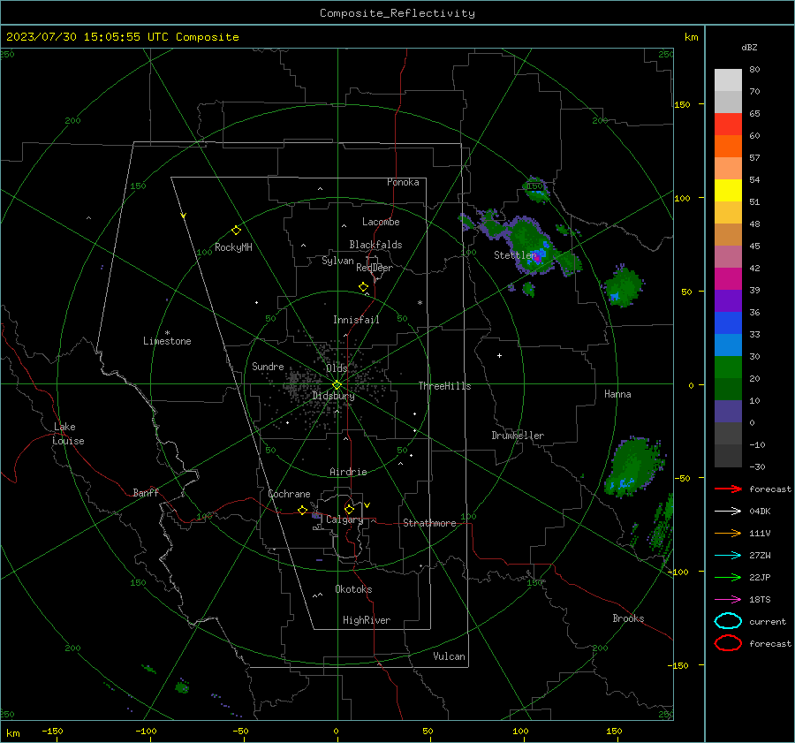This screenshot has width=795, height=743.
Task: Click the green 22JP arrow icon
Action: 728,577
